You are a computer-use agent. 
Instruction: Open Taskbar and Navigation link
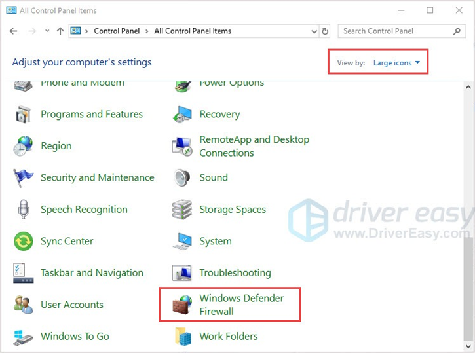point(92,273)
